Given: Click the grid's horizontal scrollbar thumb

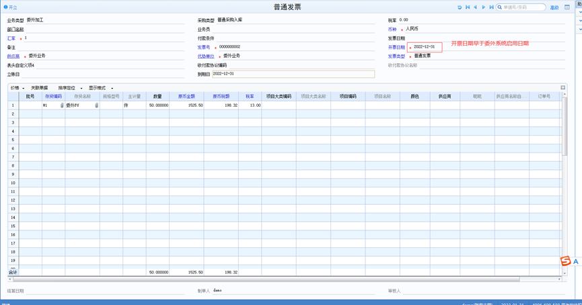Looking at the screenshot, I should (266, 279).
